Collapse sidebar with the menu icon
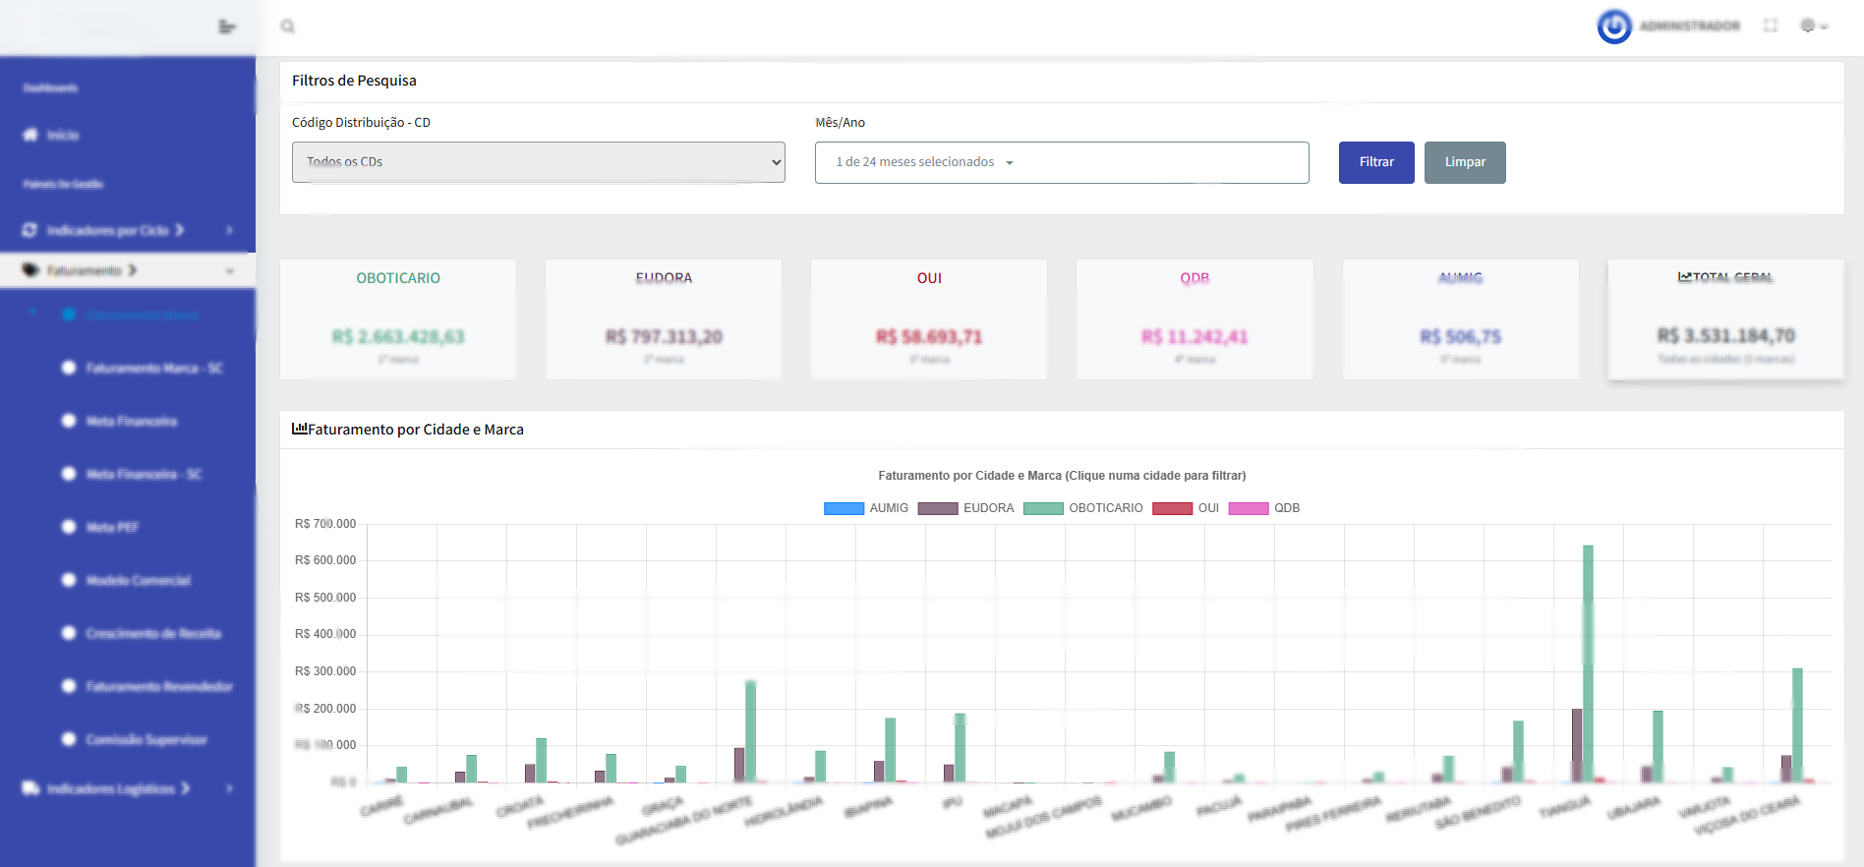This screenshot has width=1864, height=867. tap(227, 27)
